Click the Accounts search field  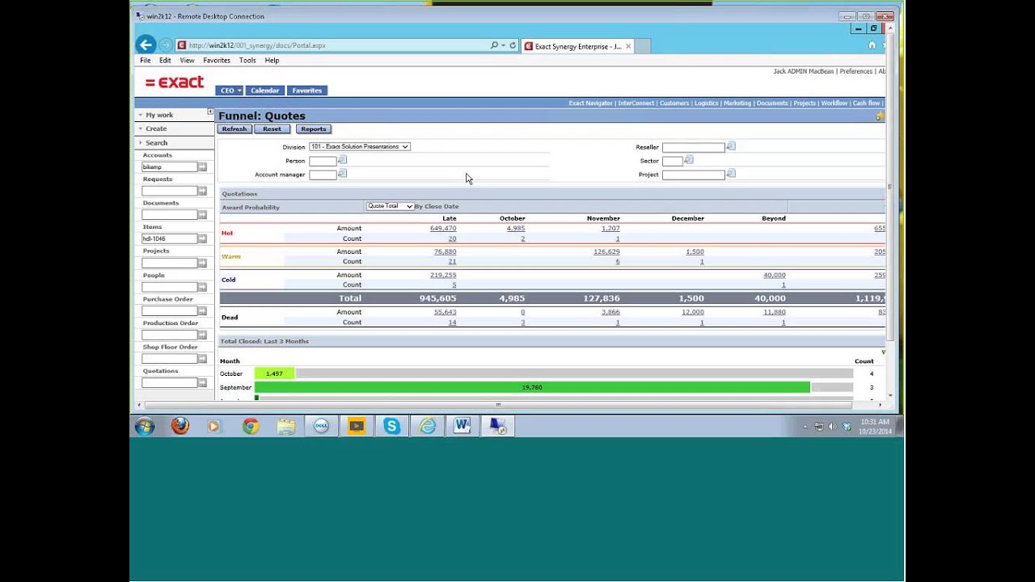pyautogui.click(x=169, y=167)
